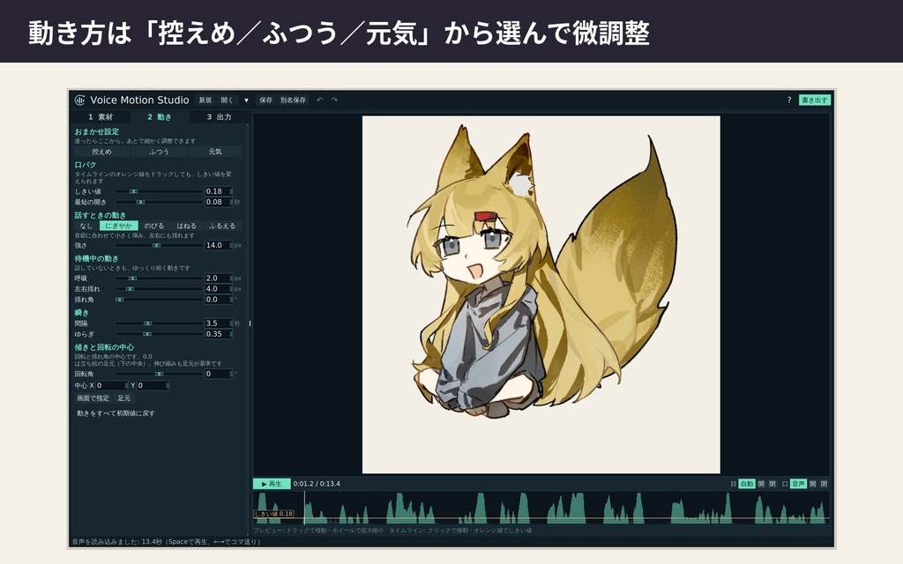Click the 待機中の動き section heading
Image resolution: width=903 pixels, height=564 pixels.
[97, 259]
